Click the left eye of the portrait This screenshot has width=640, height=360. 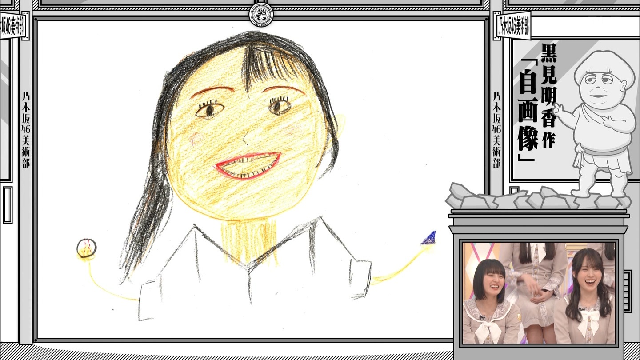coord(209,109)
